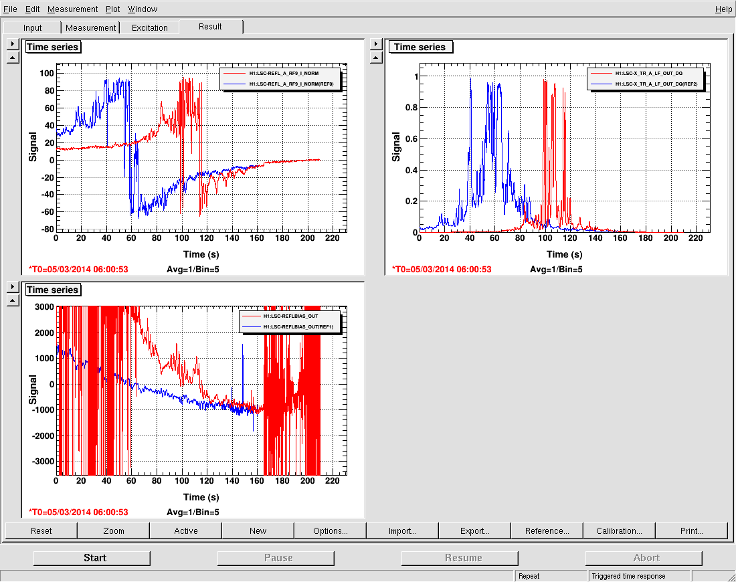Click the Time series title of RF9 plot
The width and height of the screenshot is (736, 582).
click(53, 47)
